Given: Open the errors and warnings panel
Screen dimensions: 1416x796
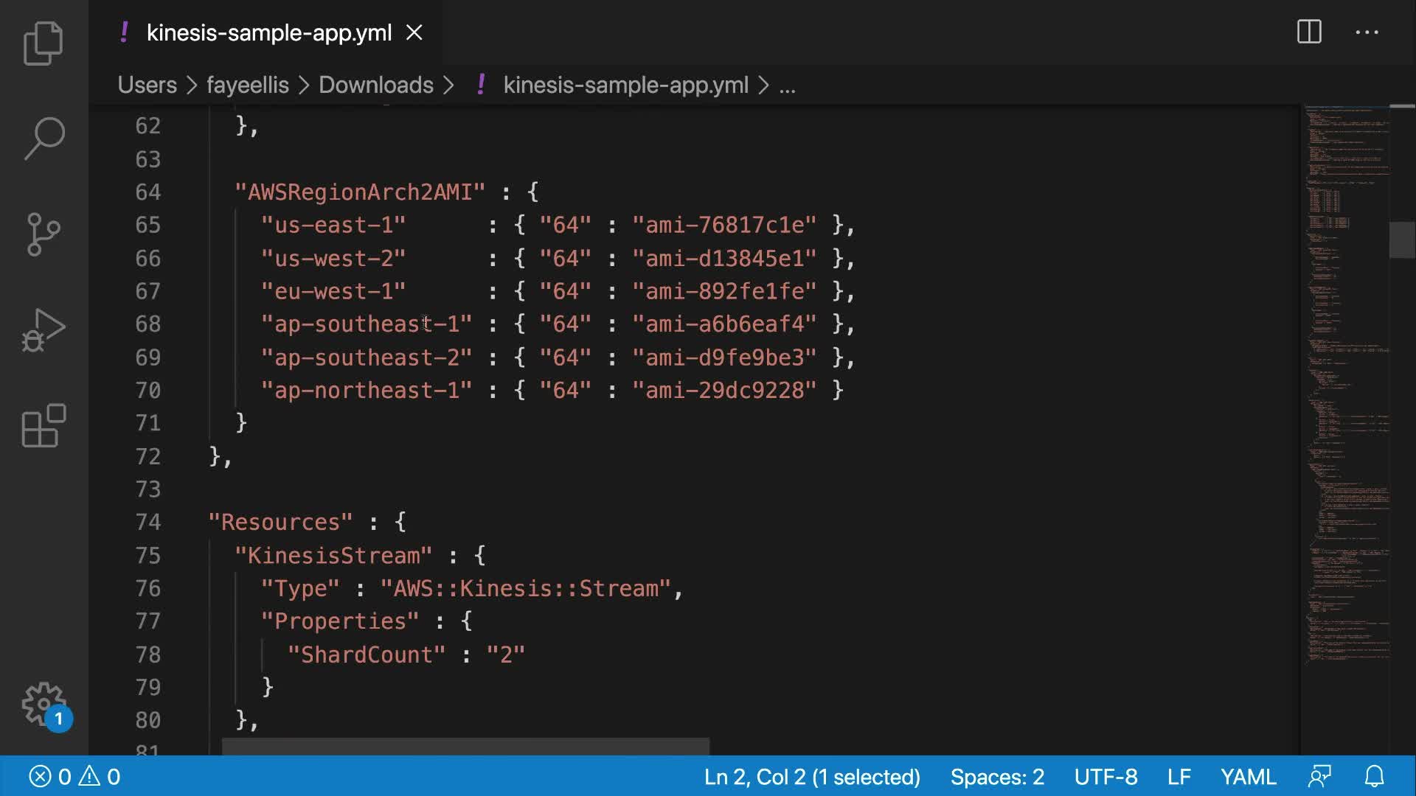Looking at the screenshot, I should (x=74, y=776).
